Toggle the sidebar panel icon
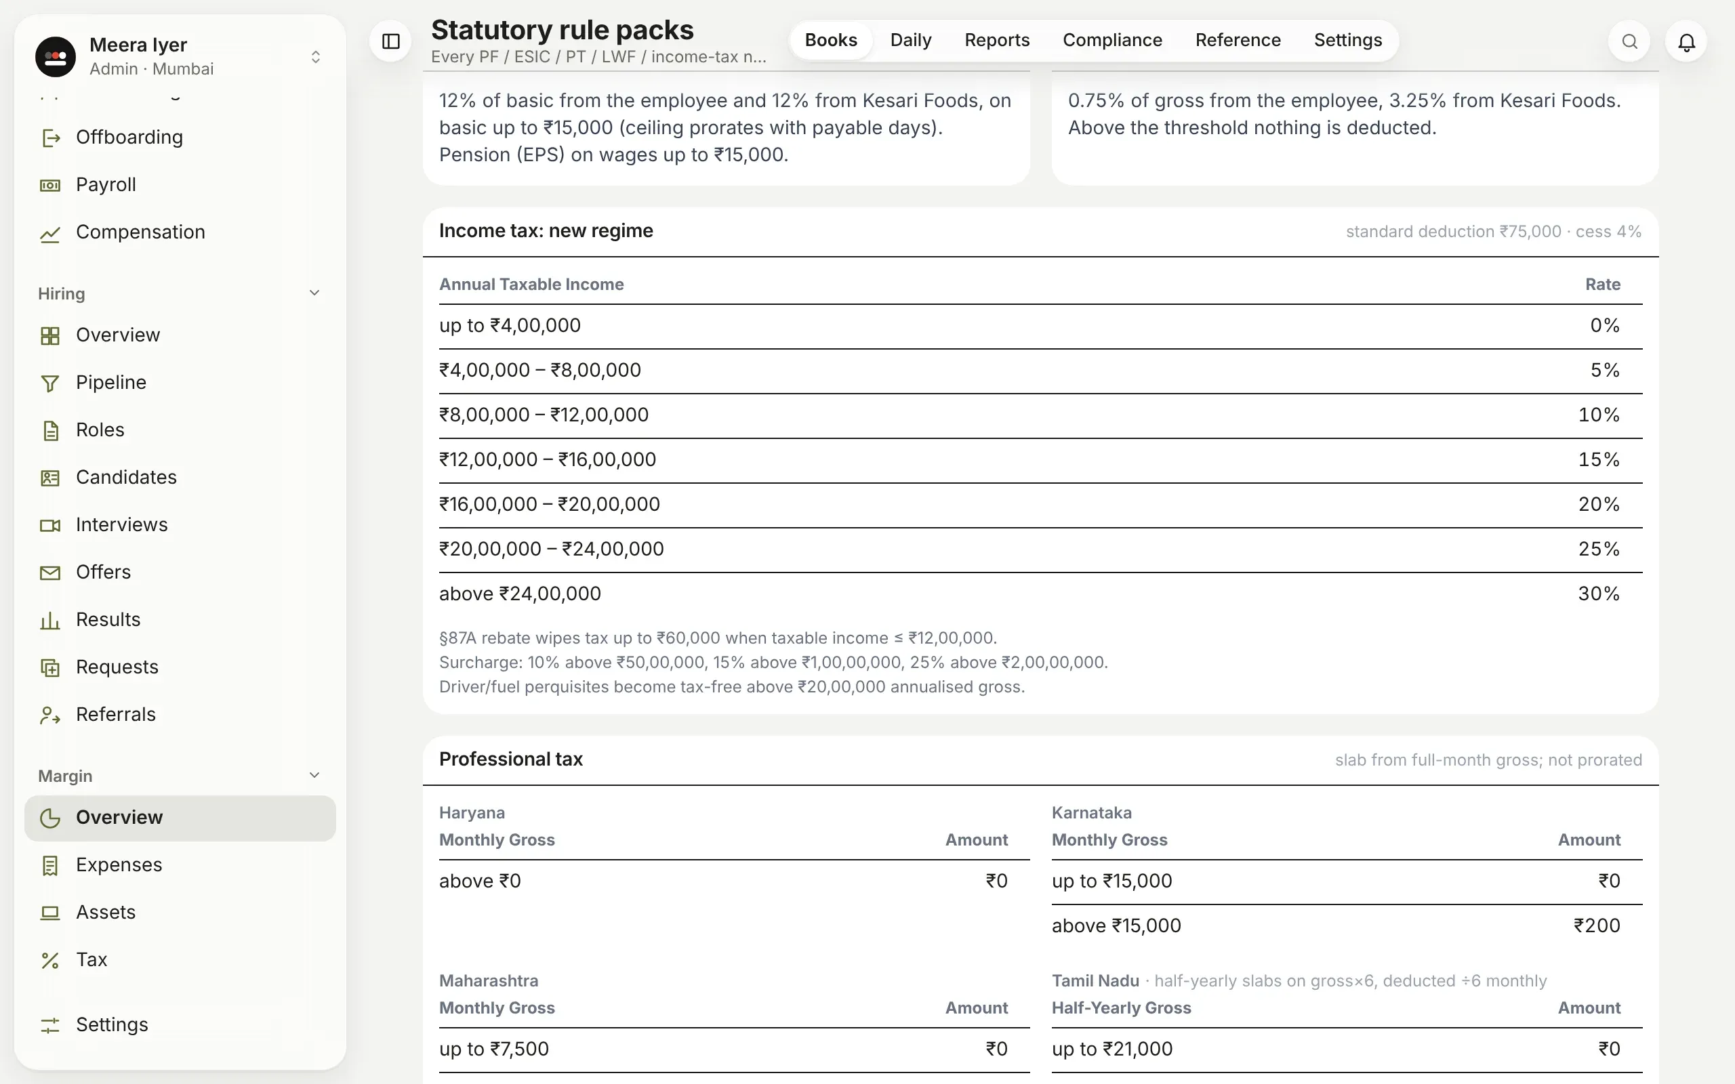The width and height of the screenshot is (1735, 1084). point(391,41)
